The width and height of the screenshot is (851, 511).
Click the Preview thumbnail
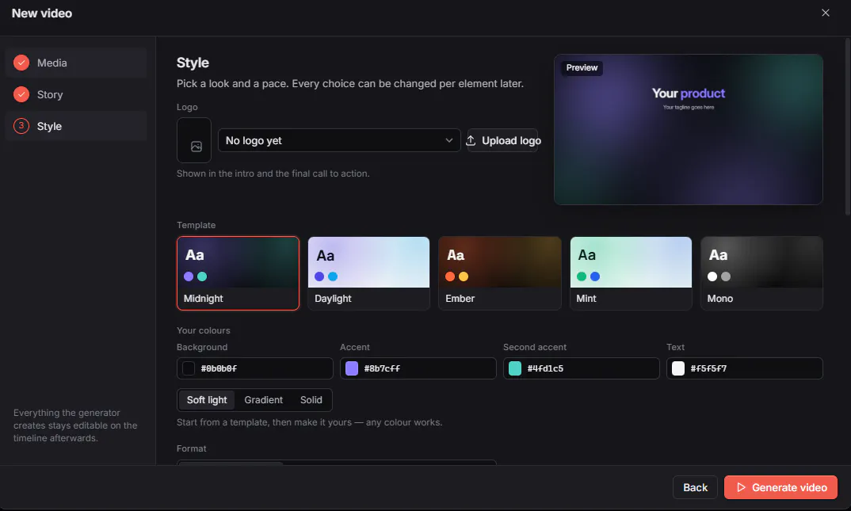tap(689, 129)
